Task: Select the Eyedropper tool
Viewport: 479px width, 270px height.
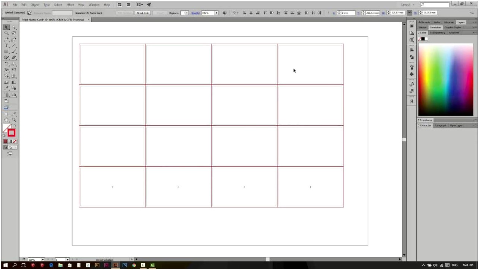Action: 6,88
